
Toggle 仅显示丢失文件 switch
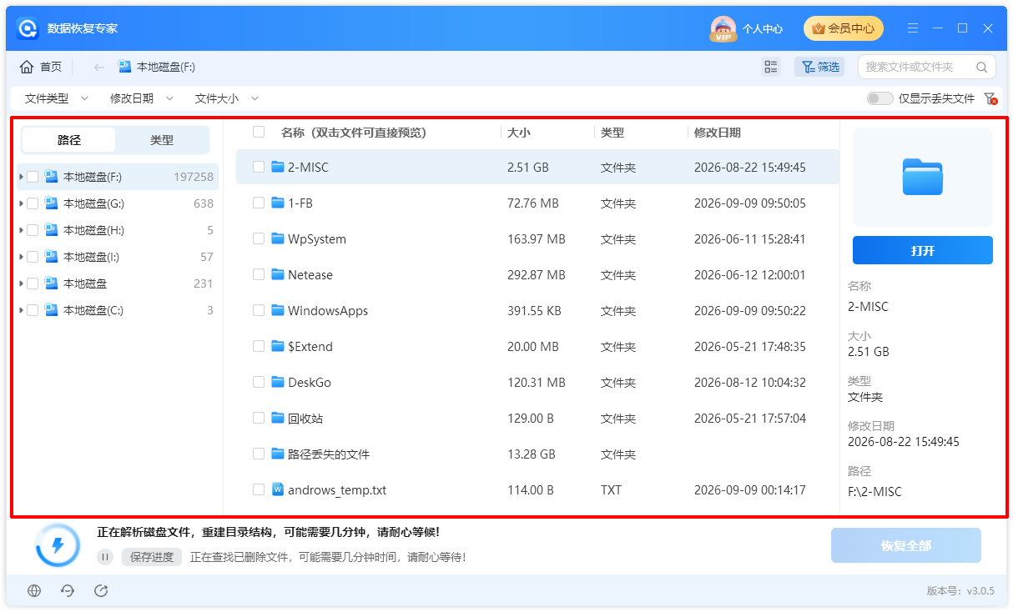[879, 98]
